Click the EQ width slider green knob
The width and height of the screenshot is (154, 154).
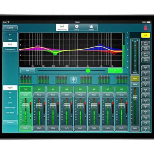(88, 70)
